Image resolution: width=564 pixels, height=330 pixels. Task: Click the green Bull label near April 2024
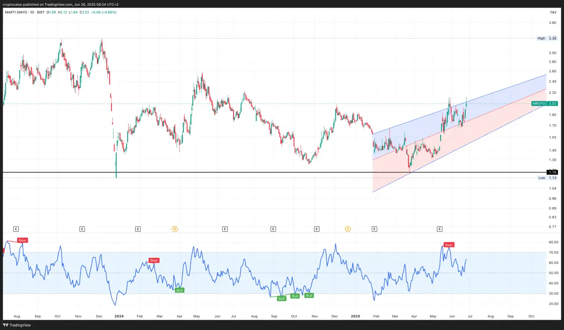[179, 290]
